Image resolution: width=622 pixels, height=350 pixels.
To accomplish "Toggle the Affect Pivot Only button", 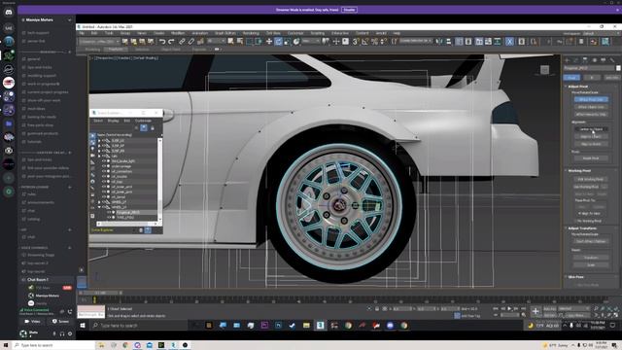I will tap(591, 99).
